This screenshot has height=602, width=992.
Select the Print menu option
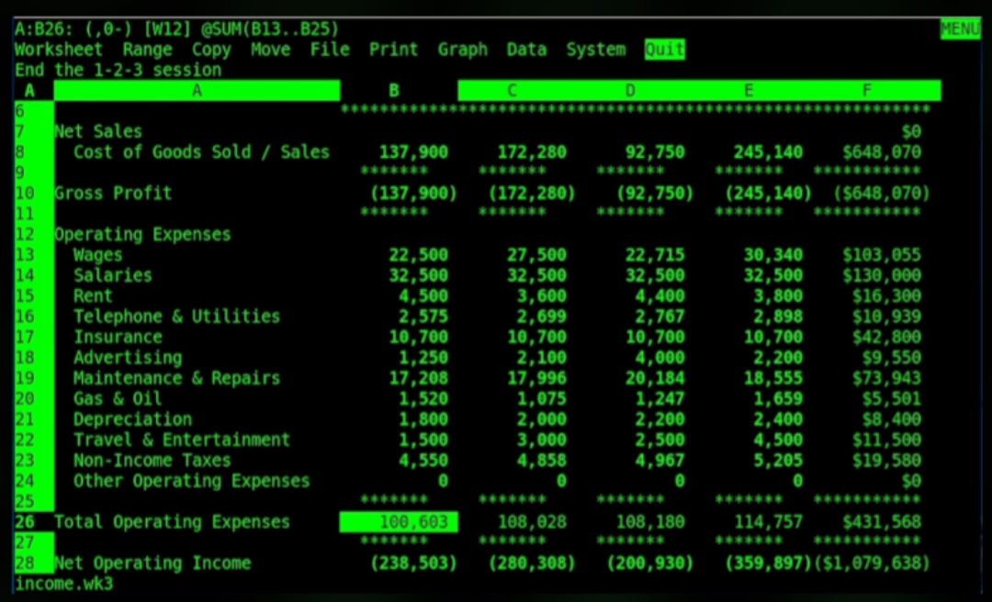[393, 50]
